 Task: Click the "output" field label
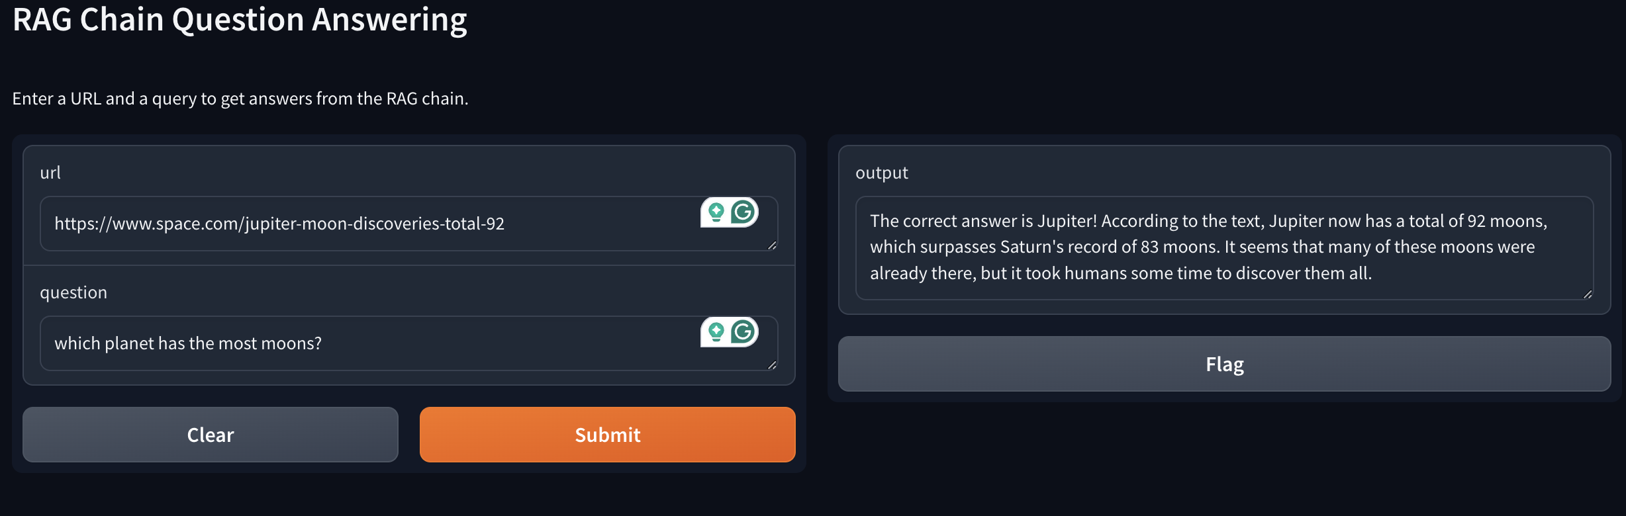point(882,173)
